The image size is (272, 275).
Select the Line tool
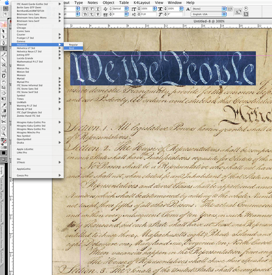pos(3,60)
